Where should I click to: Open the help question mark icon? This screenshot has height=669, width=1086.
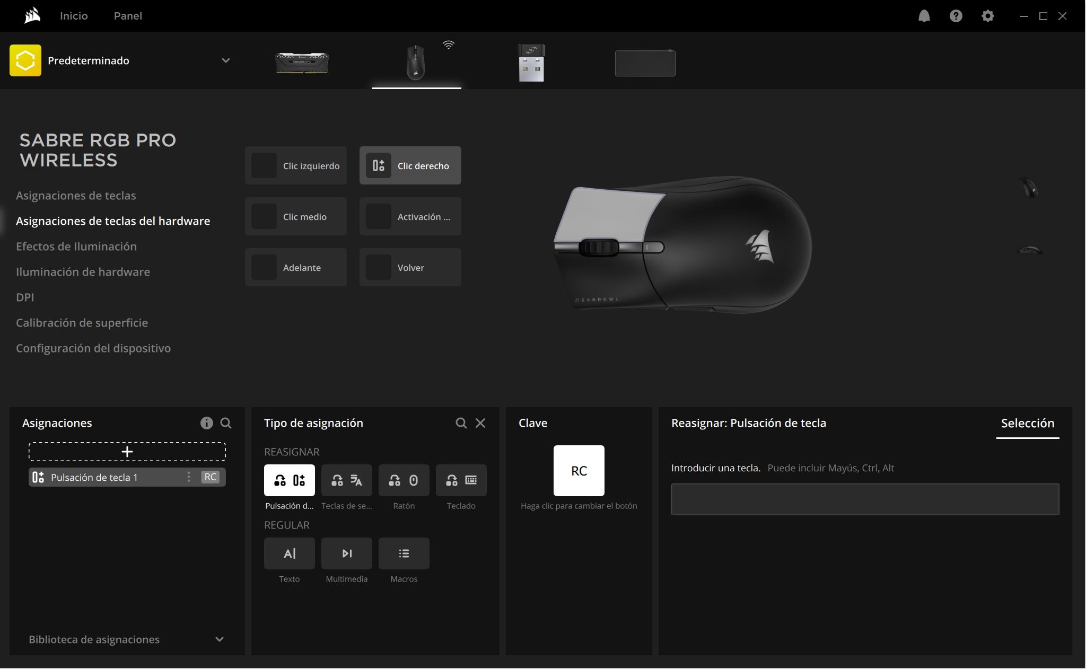coord(956,16)
